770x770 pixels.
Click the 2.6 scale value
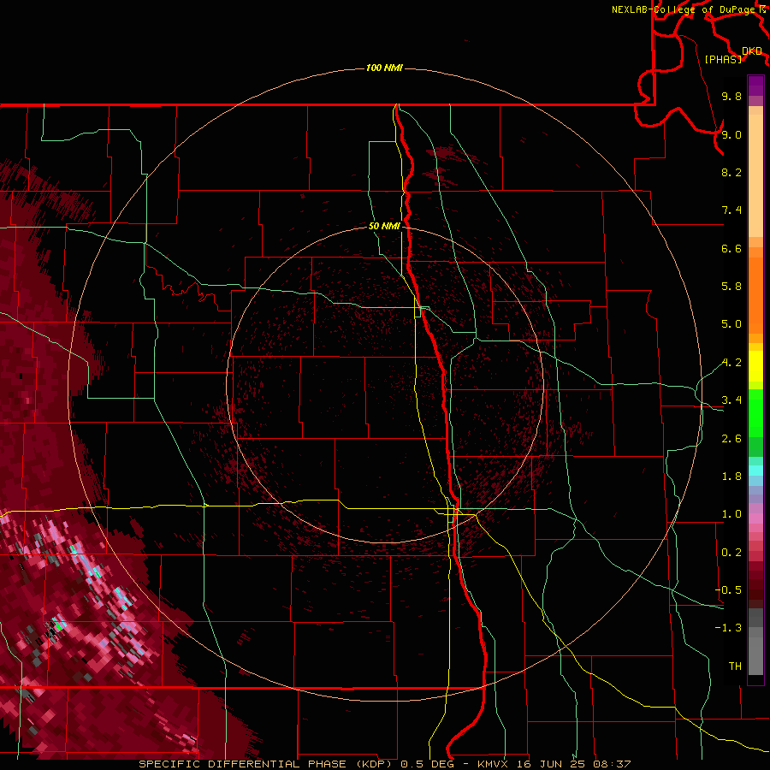(731, 439)
